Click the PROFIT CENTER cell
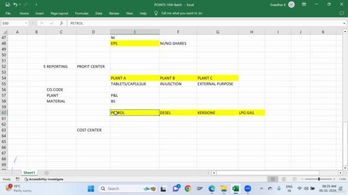This screenshot has height=195, width=348. (x=93, y=67)
